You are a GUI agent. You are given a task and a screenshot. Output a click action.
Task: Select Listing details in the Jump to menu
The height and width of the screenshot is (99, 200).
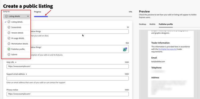pos(17,22)
